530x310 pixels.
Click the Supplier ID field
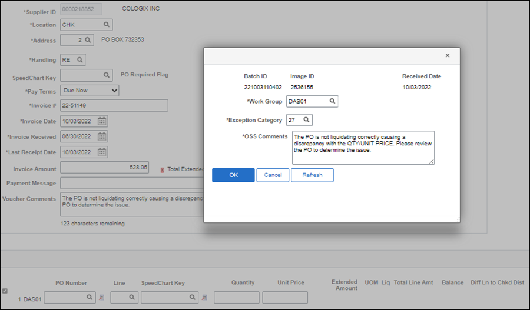(81, 9)
